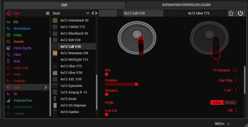Click the Looper tape icon
Screen dimensions: 248x127
[8, 114]
